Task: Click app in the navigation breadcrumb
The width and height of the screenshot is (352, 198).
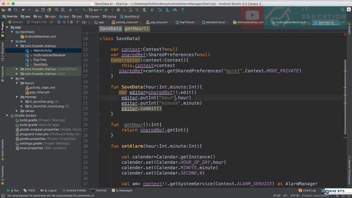Action: point(25,16)
